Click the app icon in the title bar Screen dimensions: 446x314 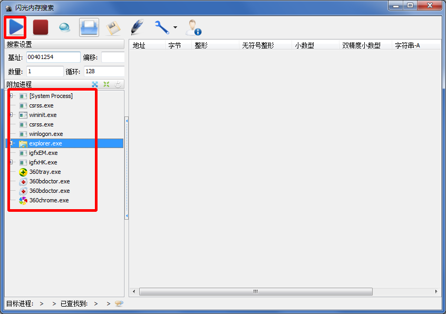click(9, 8)
